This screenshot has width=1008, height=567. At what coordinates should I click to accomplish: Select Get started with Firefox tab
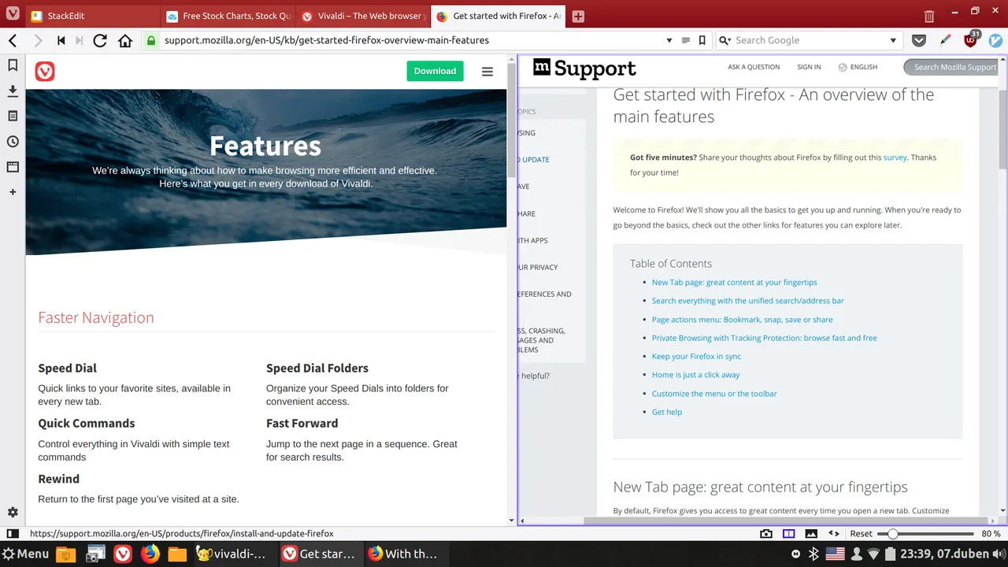pos(498,16)
